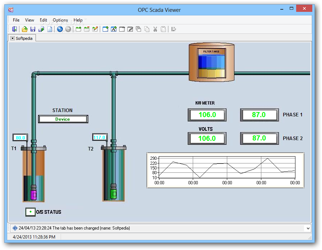Click KW METER 106.0 readout
The image size is (322, 250).
click(x=207, y=115)
